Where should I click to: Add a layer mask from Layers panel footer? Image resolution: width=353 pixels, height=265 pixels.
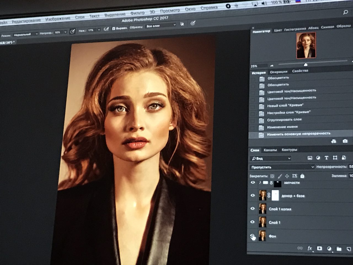coord(319,248)
